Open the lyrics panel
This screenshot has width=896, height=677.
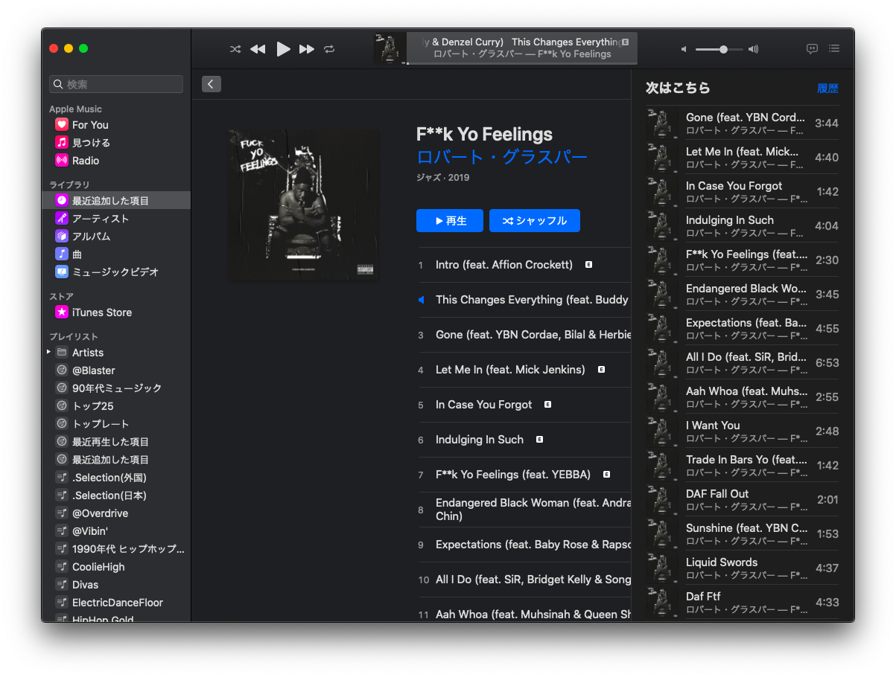[x=812, y=48]
